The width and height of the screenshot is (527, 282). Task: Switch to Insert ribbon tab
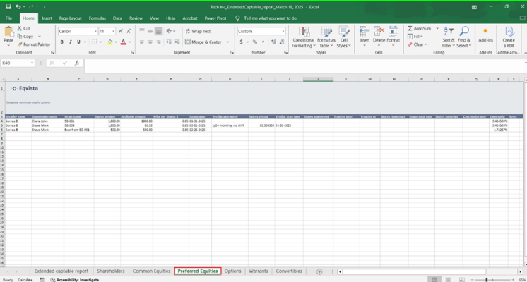tap(47, 18)
